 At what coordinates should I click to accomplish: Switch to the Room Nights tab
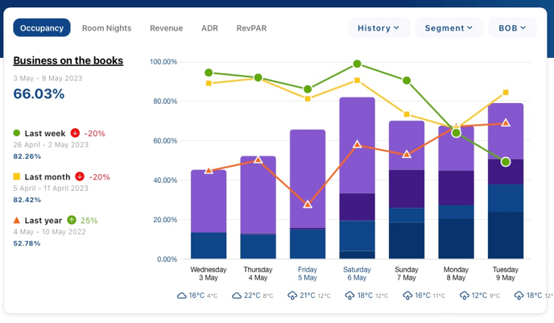pos(106,28)
